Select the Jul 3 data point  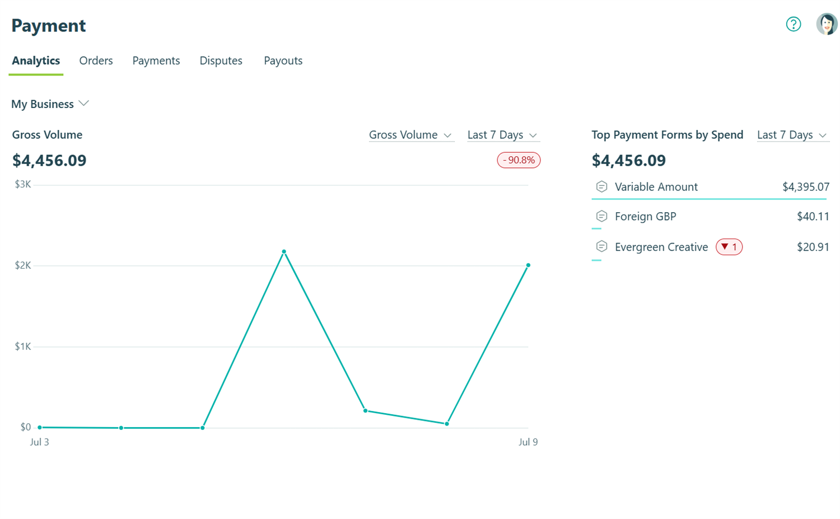pyautogui.click(x=40, y=427)
